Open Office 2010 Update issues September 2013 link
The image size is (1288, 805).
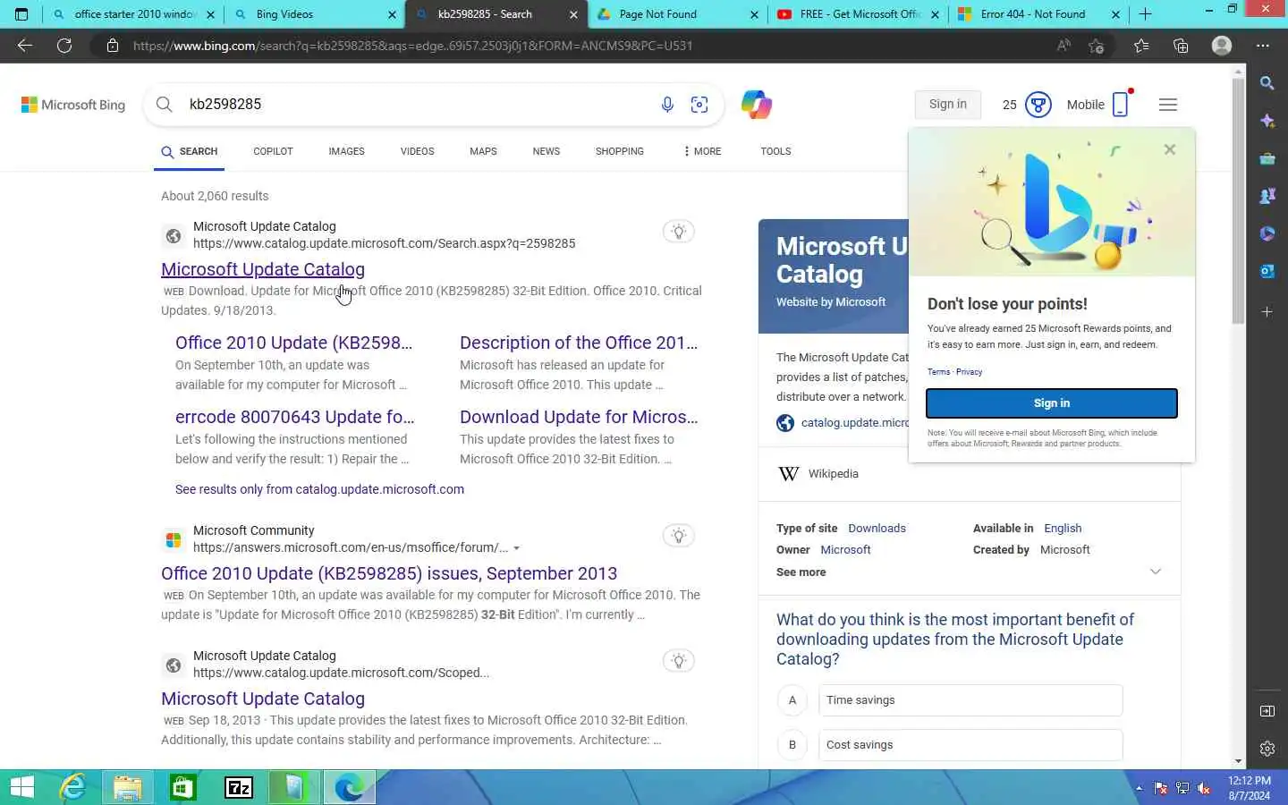click(389, 573)
